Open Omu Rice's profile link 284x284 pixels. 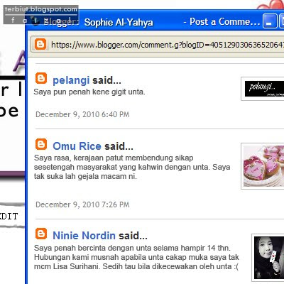[x=77, y=146]
